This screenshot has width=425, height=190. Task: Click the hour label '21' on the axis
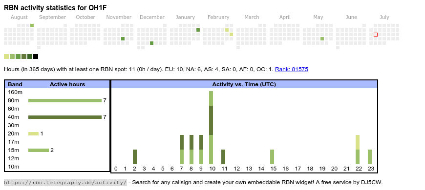click(x=347, y=169)
